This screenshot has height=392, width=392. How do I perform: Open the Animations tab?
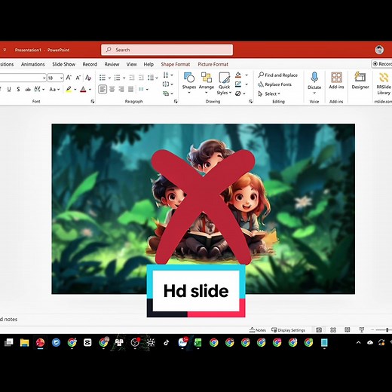(x=33, y=64)
